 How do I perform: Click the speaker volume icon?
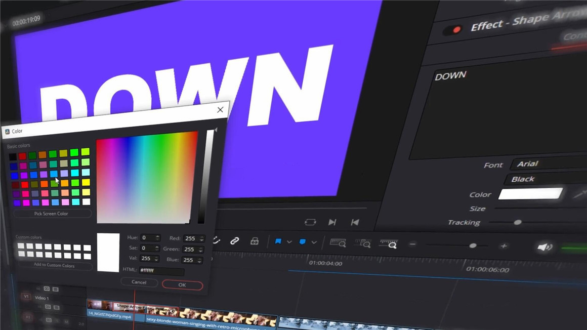pyautogui.click(x=544, y=247)
